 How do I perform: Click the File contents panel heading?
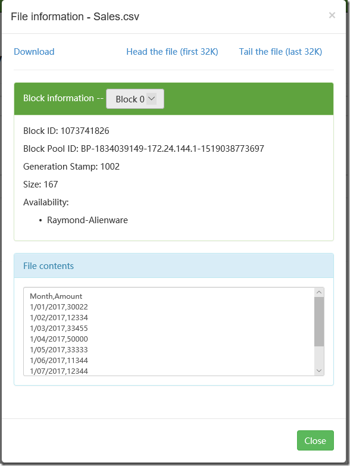coord(48,266)
